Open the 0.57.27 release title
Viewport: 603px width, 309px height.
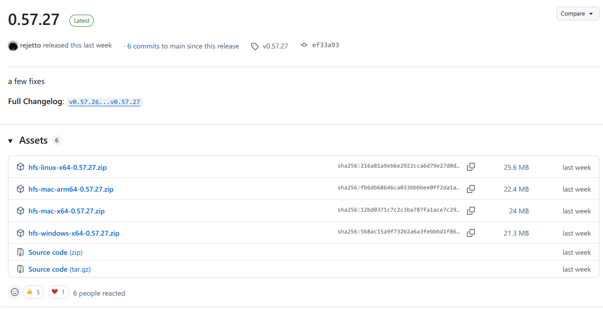click(34, 20)
